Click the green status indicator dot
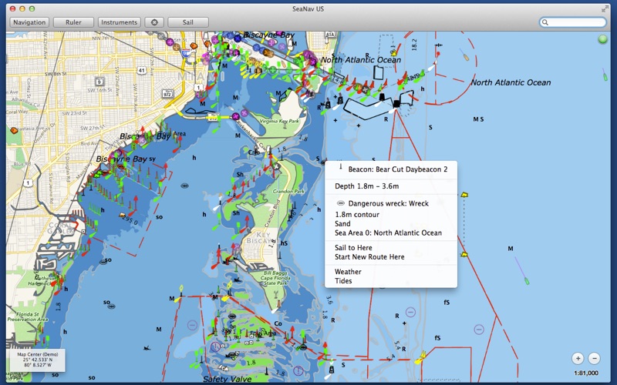Viewport: 617px width, 385px height. pos(602,39)
